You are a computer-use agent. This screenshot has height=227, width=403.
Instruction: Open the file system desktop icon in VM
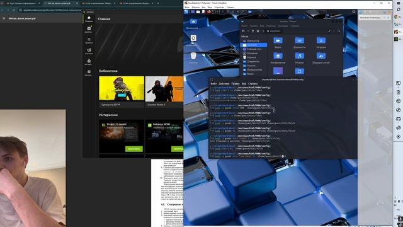pos(193,40)
